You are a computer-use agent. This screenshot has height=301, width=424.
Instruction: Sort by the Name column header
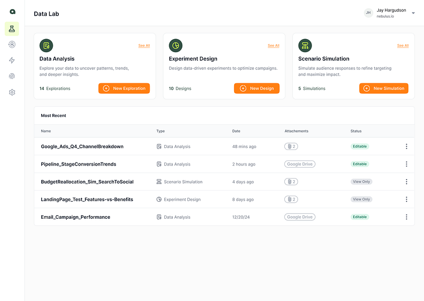coord(46,131)
